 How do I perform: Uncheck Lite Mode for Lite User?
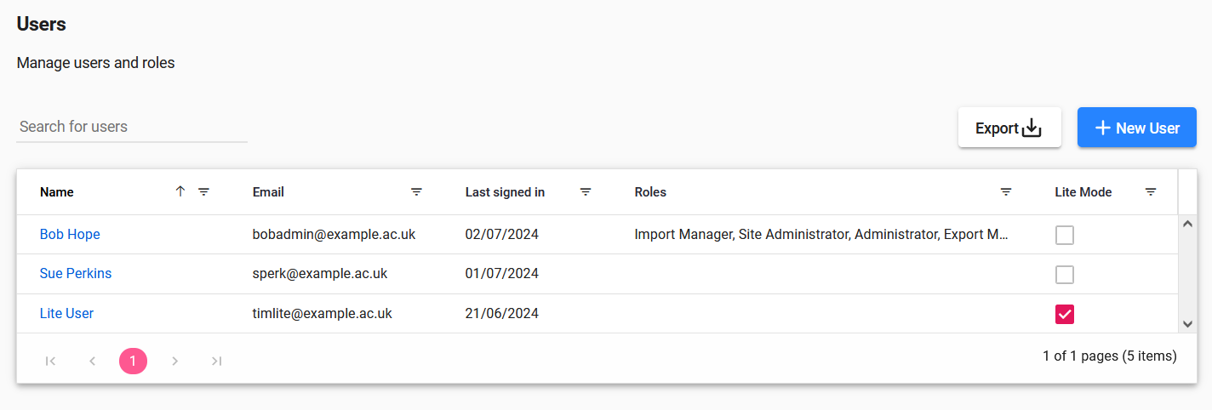tap(1065, 315)
